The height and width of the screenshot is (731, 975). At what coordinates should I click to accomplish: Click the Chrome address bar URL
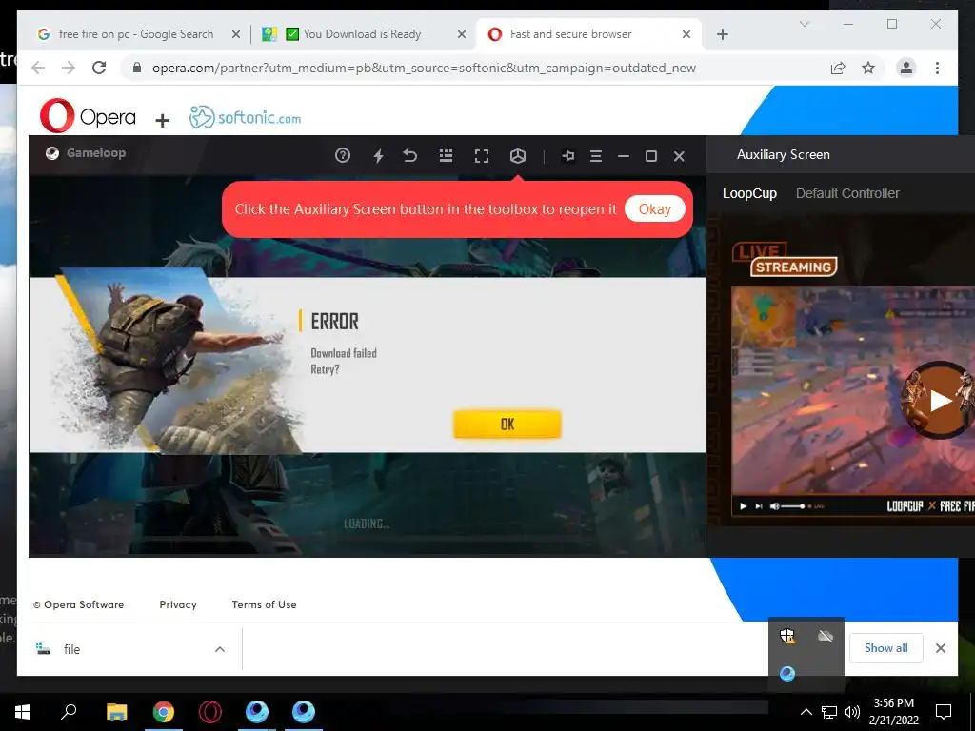pyautogui.click(x=424, y=69)
